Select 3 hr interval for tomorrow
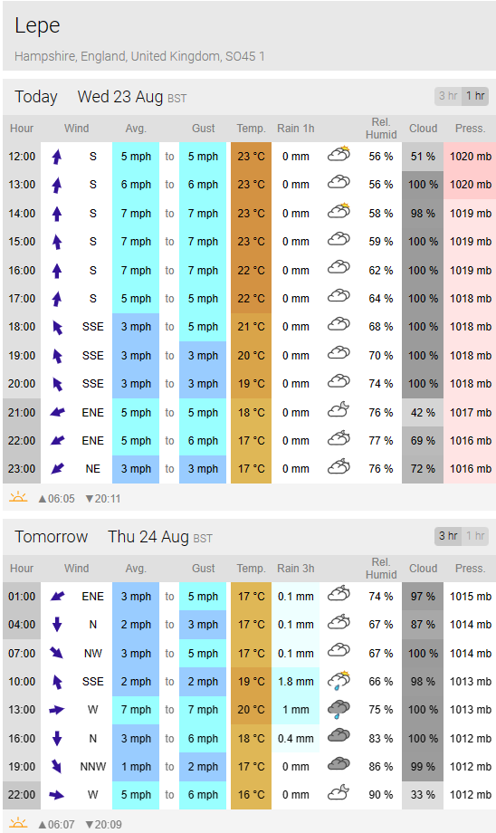The width and height of the screenshot is (496, 833). point(448,536)
